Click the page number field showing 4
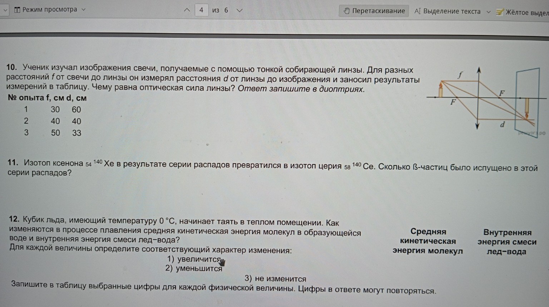This screenshot has height=307, width=549. click(x=201, y=10)
